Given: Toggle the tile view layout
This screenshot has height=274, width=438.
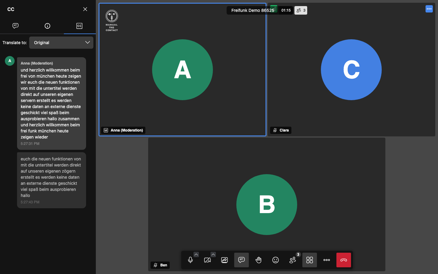Looking at the screenshot, I should point(310,260).
